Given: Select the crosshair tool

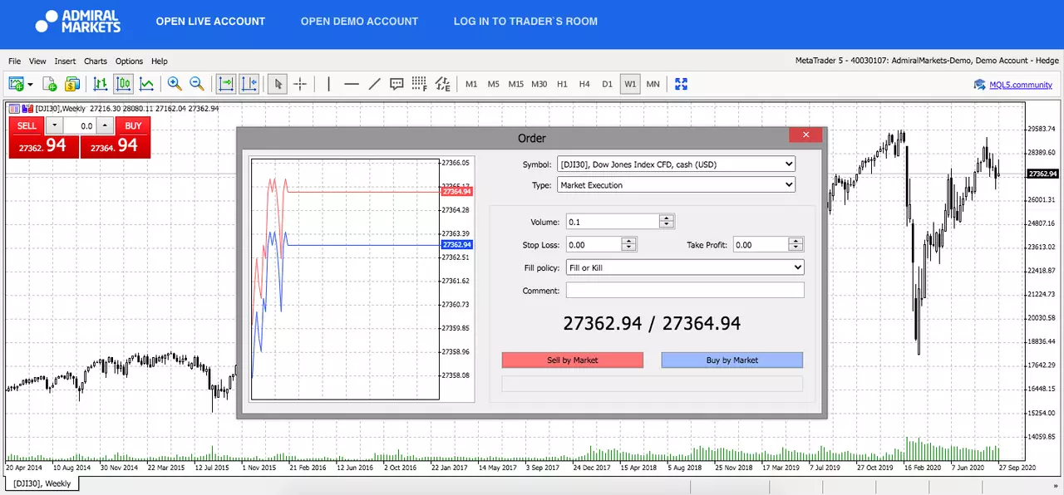Looking at the screenshot, I should pos(300,84).
